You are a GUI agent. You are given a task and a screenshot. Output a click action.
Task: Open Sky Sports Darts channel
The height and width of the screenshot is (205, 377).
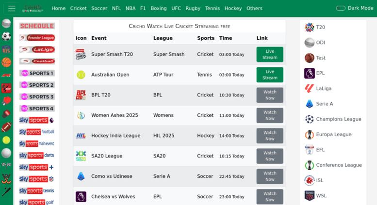[x=37, y=155]
